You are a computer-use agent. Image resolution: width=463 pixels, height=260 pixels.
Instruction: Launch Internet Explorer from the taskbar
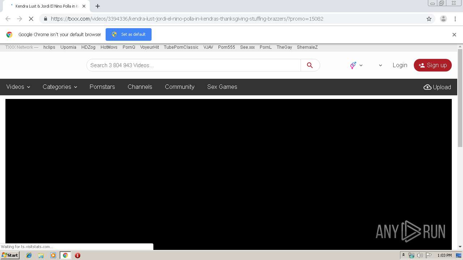[x=29, y=255]
